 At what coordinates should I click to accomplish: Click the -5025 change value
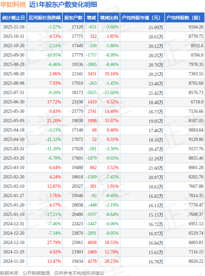point(92,93)
